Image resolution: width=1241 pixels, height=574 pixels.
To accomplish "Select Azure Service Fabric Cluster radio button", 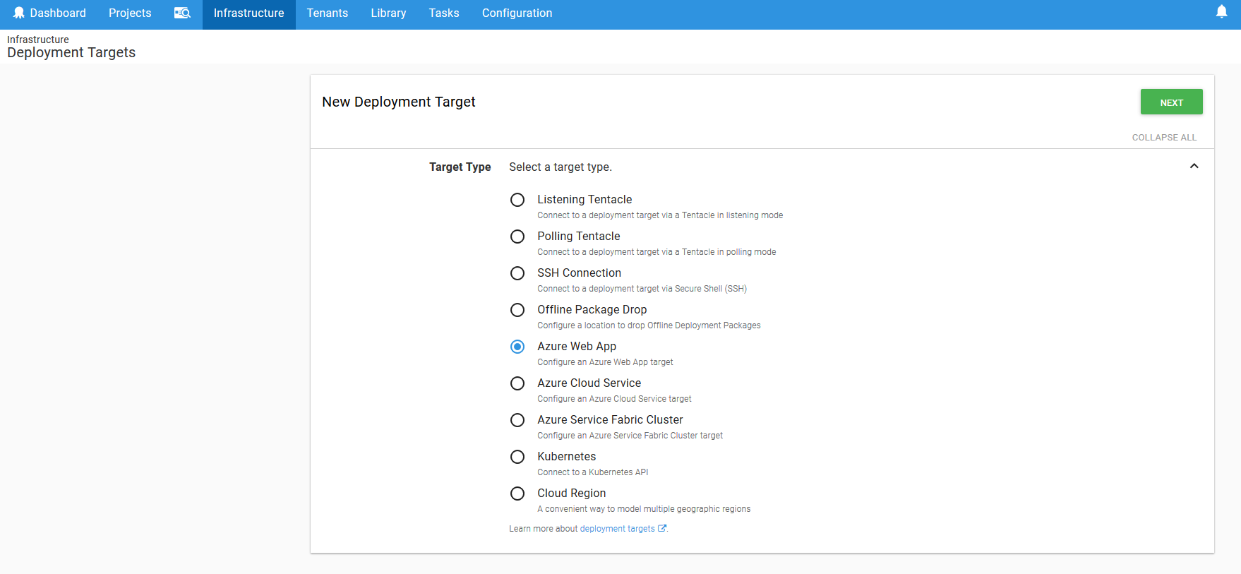I will [517, 420].
